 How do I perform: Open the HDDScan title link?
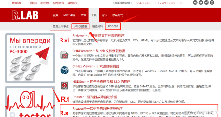point(102,82)
